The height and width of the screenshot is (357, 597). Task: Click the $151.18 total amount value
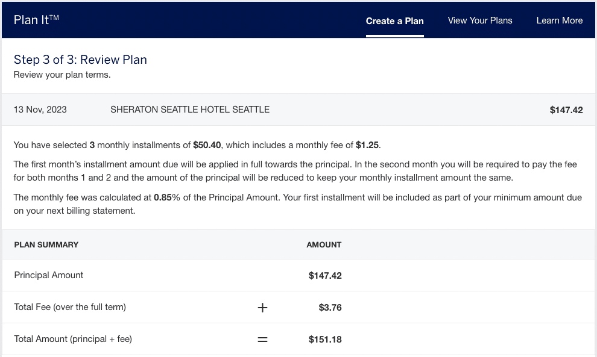[x=325, y=340]
